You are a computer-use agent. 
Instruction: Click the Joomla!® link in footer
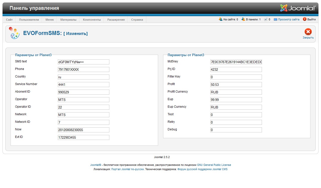click(x=96, y=165)
